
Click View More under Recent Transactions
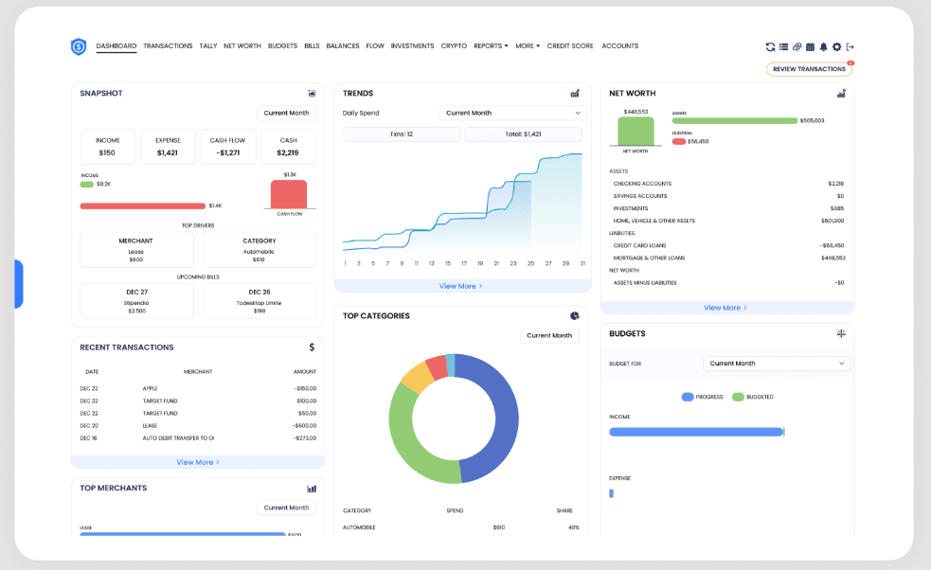coord(198,462)
